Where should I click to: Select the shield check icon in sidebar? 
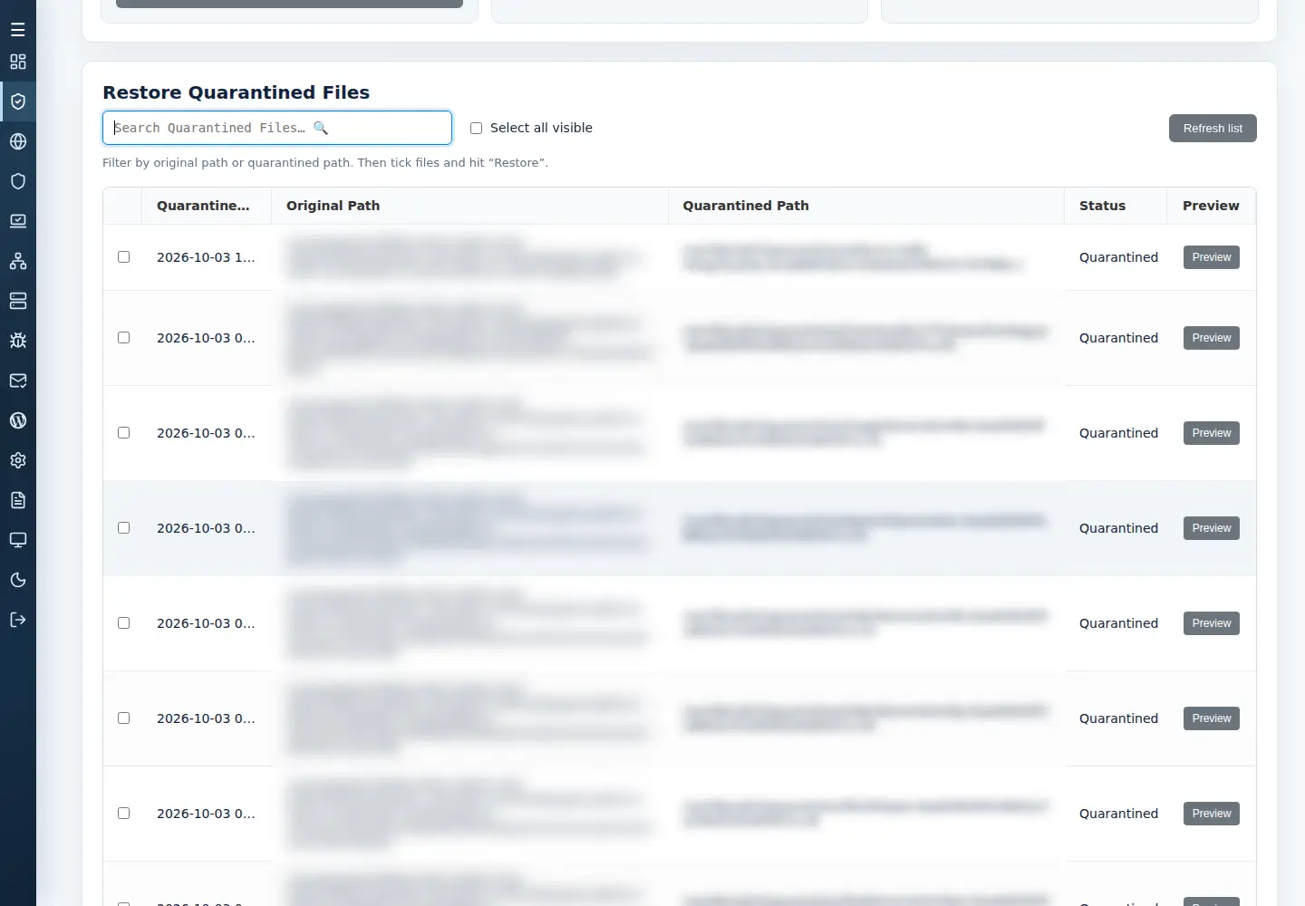(18, 101)
